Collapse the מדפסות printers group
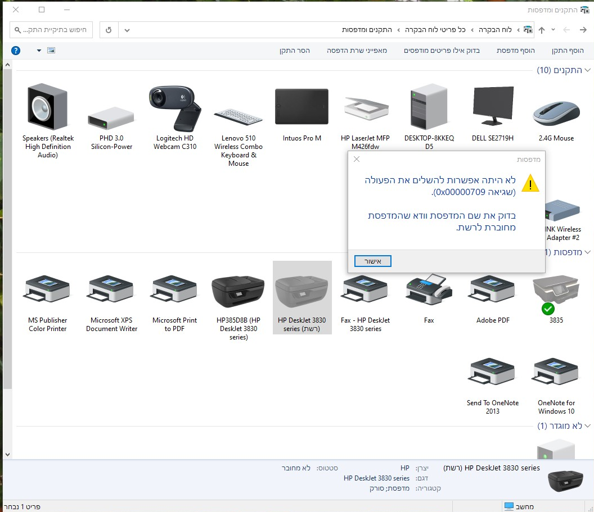This screenshot has width=594, height=512. [x=588, y=252]
